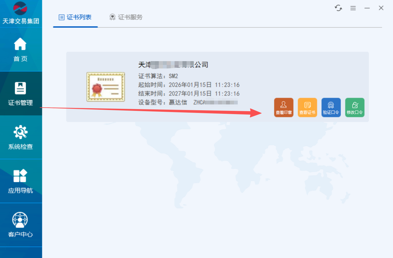This screenshot has height=258, width=393.
Task: Click the refresh icon in title bar
Action: [338, 8]
